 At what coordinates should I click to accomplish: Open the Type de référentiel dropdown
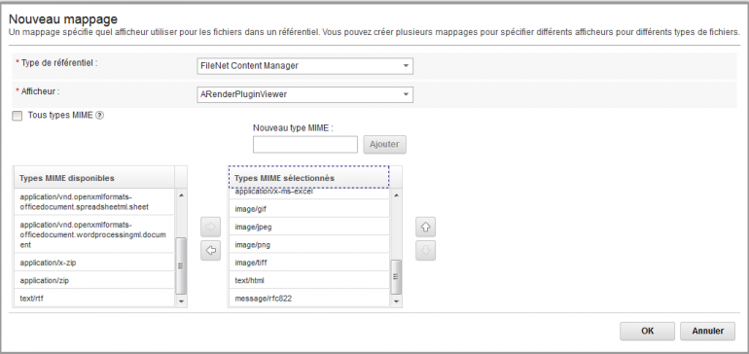pos(304,66)
